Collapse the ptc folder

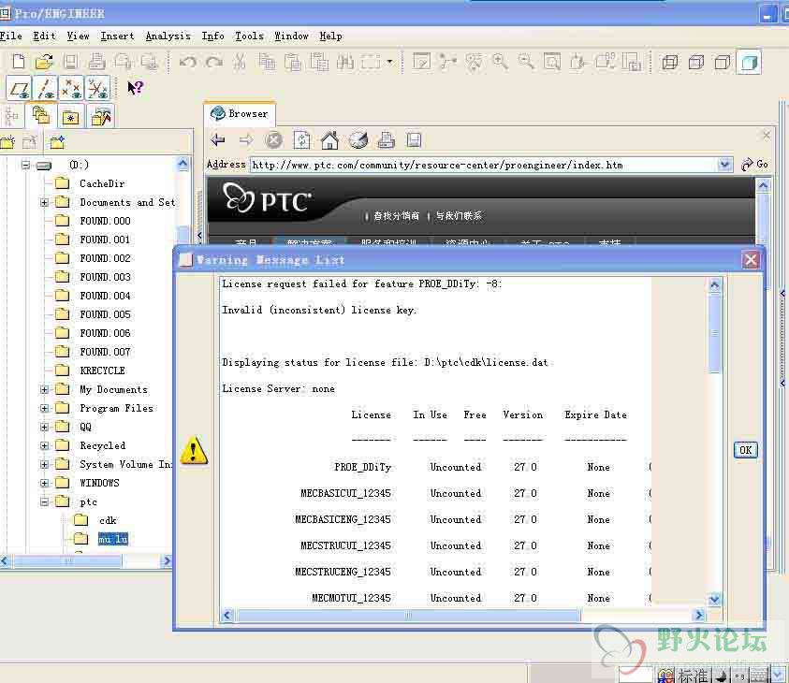tap(44, 501)
